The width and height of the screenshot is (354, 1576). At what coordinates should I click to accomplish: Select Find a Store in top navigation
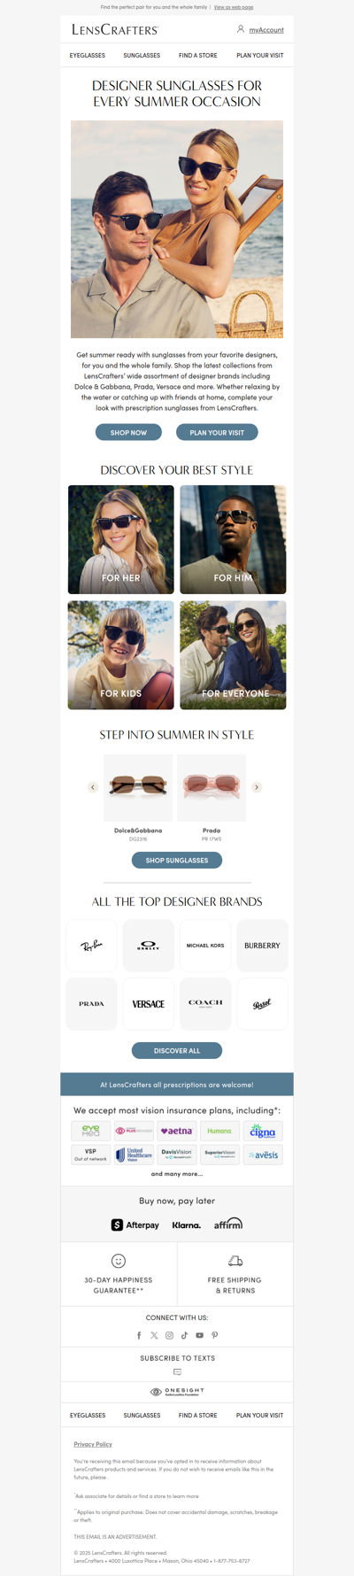tap(198, 55)
